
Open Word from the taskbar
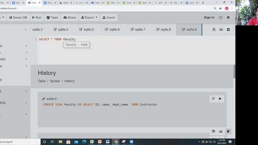[x=108, y=142]
